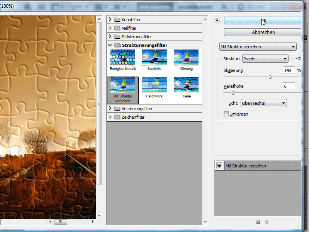The width and height of the screenshot is (309, 232).
Task: Click preview horizontal scrollbar right arrow
Action: click(x=93, y=222)
